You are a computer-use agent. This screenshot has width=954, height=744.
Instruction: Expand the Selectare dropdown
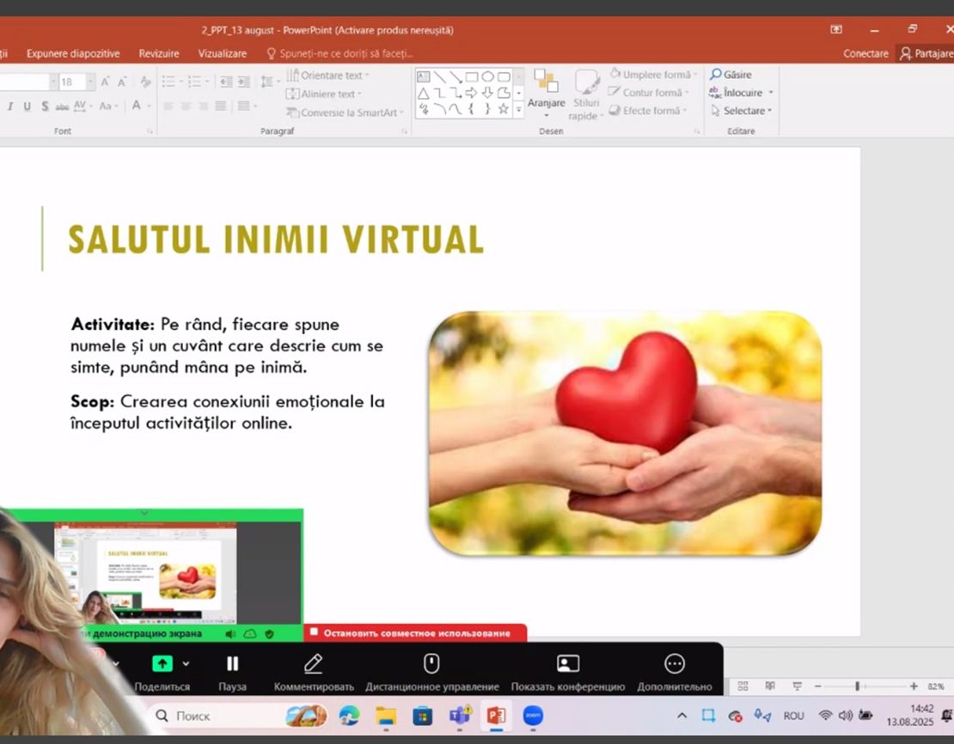click(769, 111)
